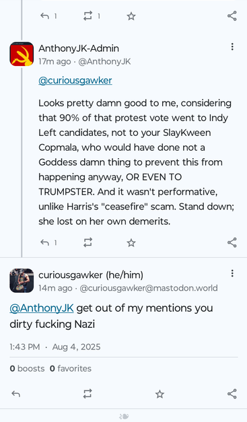Share curiousgawker's post
The image size is (247, 422).
(232, 394)
